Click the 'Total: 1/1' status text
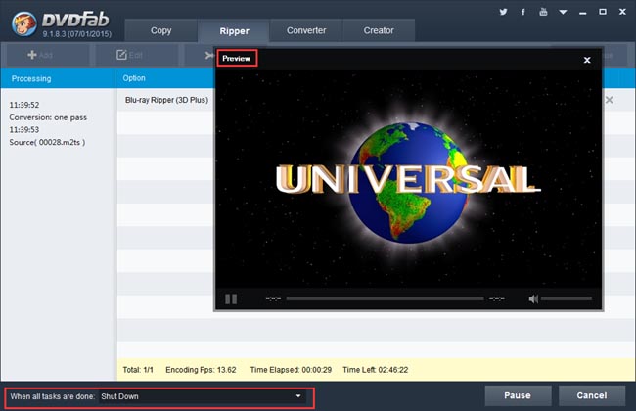 click(x=138, y=370)
